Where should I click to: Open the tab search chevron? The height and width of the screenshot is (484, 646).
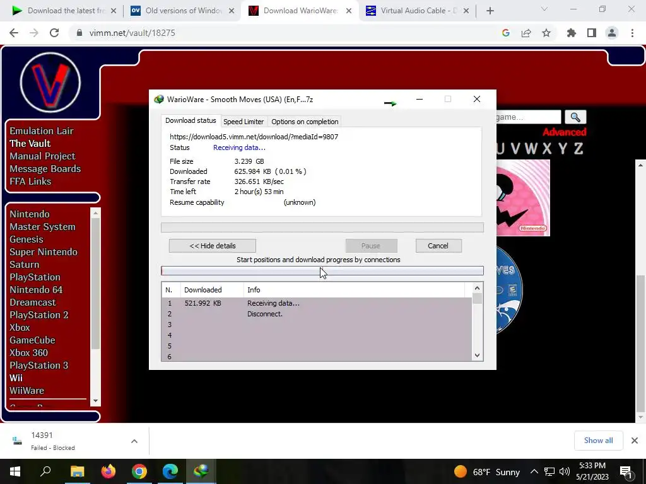coord(544,9)
